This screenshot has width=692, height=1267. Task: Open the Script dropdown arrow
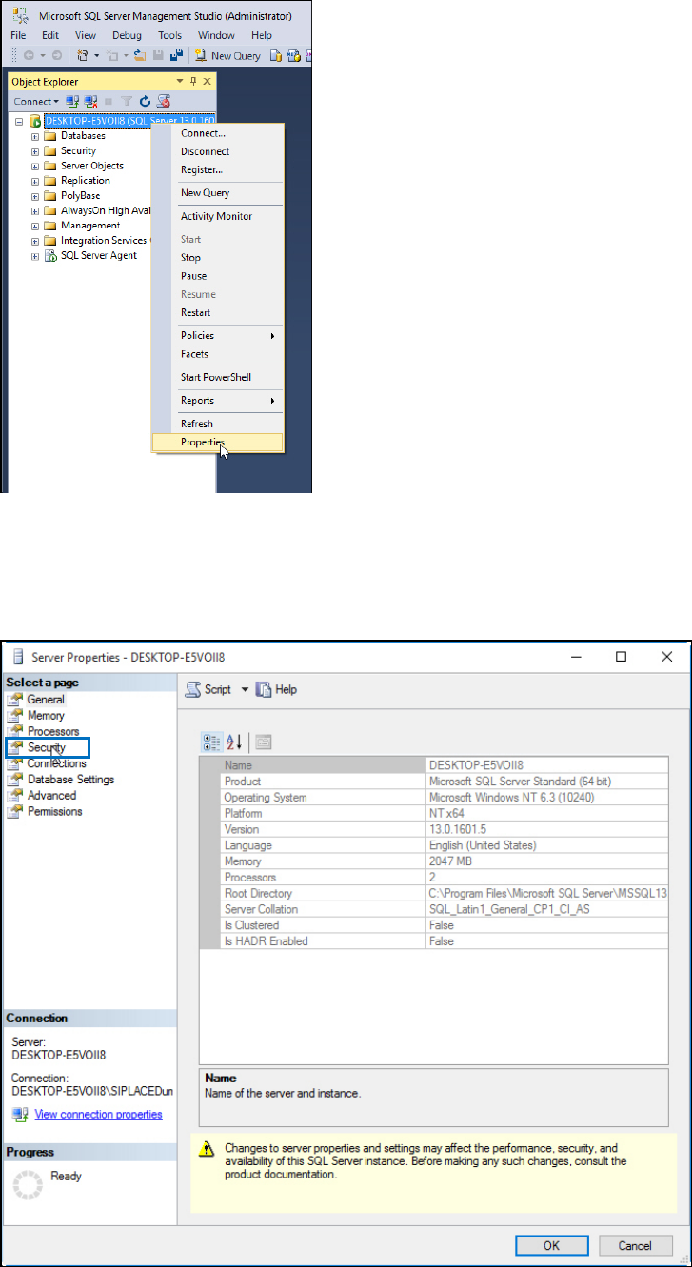(x=244, y=690)
